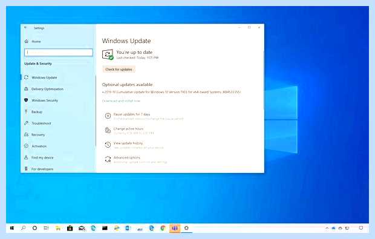Screen dimensions: 375x239
Task: Click the Recovery sidebar icon
Action: pos(26,135)
